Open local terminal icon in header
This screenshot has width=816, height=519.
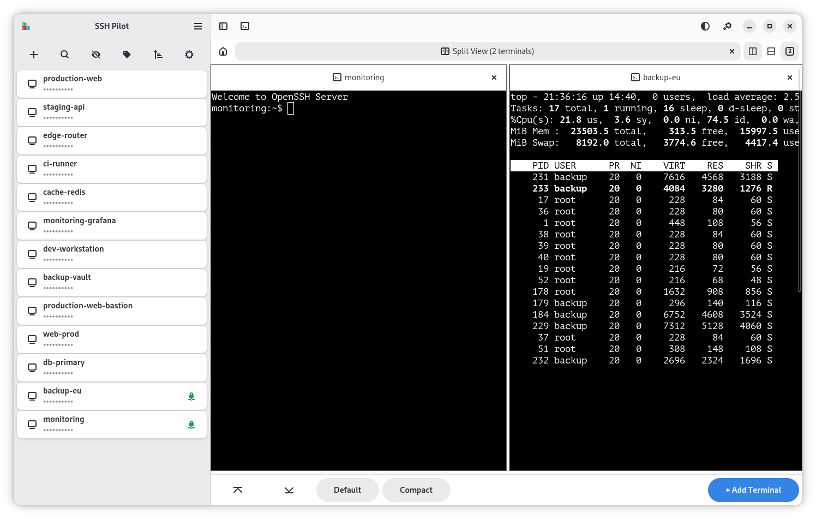point(245,26)
